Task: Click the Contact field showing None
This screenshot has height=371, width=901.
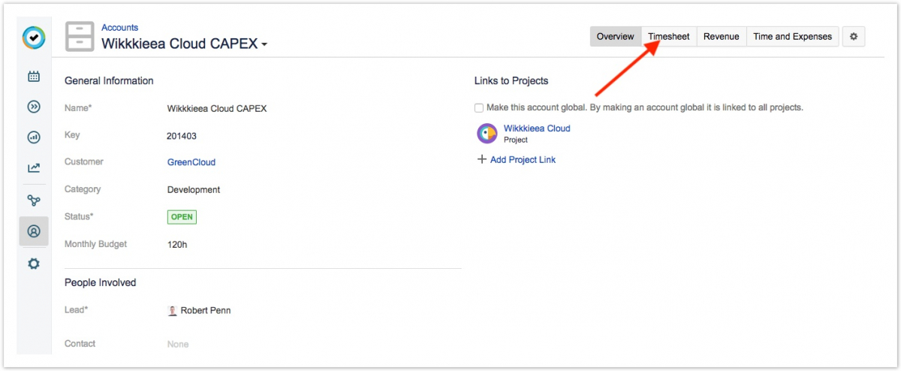Action: [x=178, y=344]
